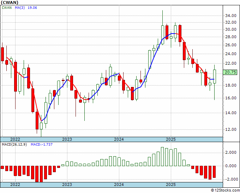Click the 14.00 price axis label

point(230,113)
